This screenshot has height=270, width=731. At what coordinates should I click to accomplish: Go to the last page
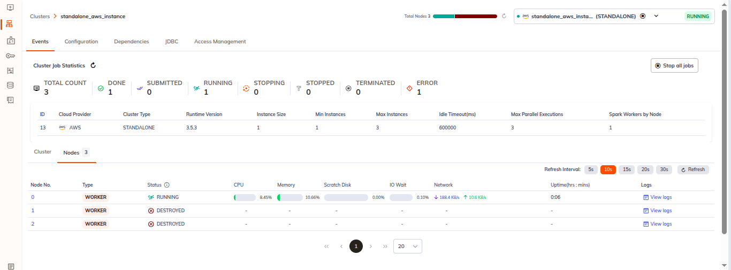(385, 246)
